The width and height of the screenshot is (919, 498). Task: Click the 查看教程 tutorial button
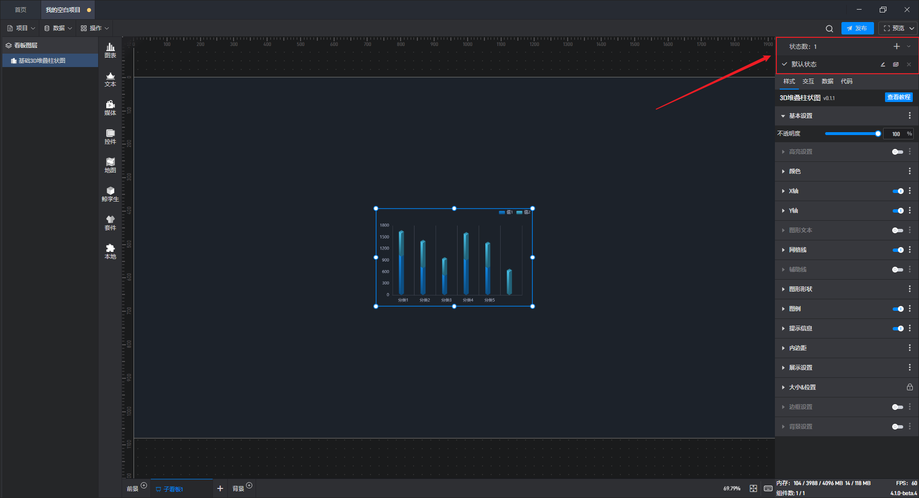[x=898, y=97]
